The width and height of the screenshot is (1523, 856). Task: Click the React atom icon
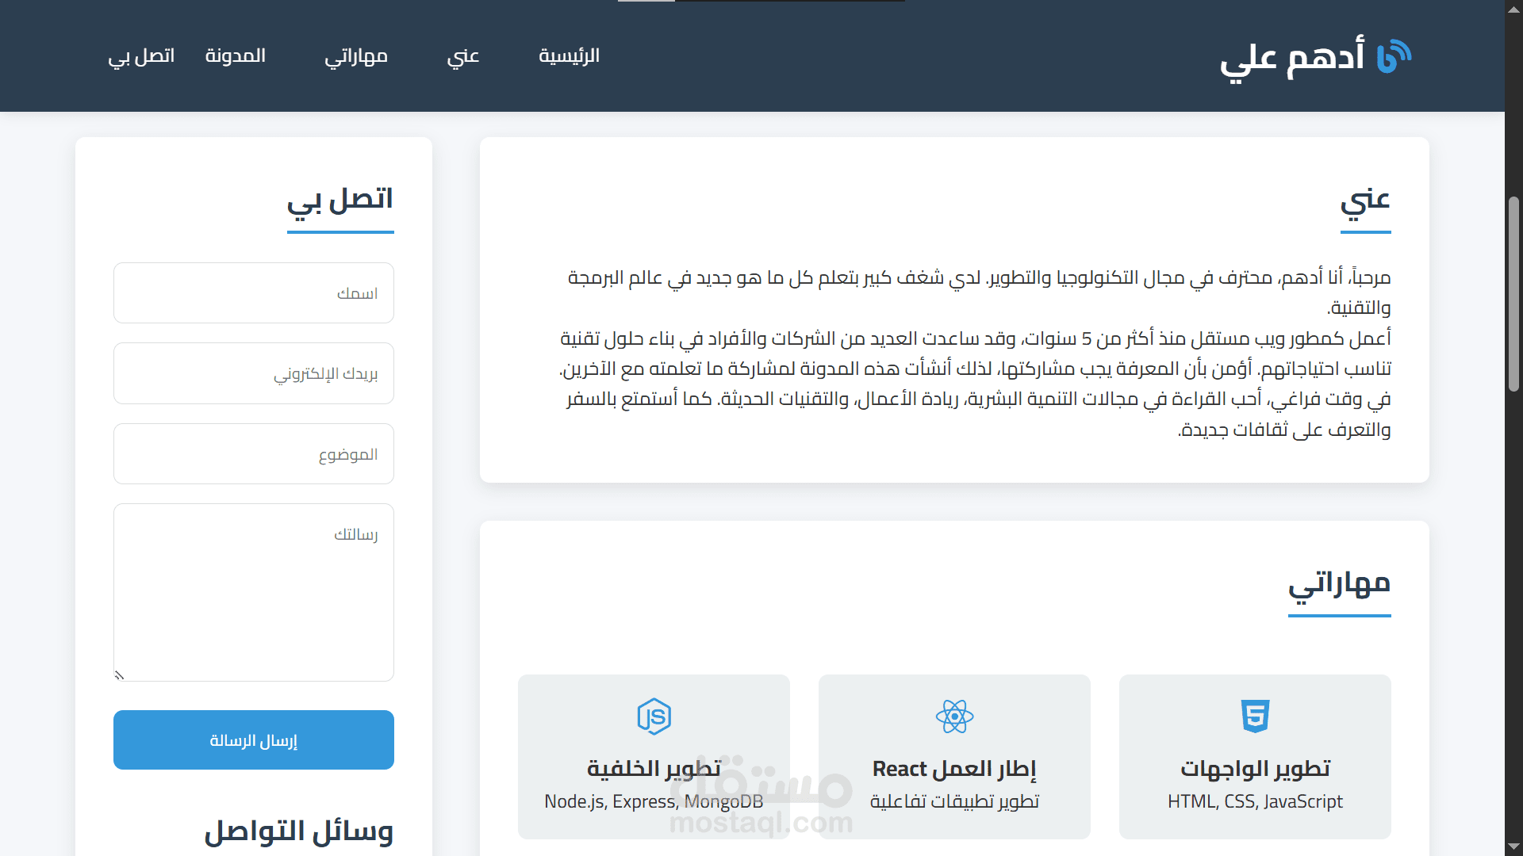(954, 716)
